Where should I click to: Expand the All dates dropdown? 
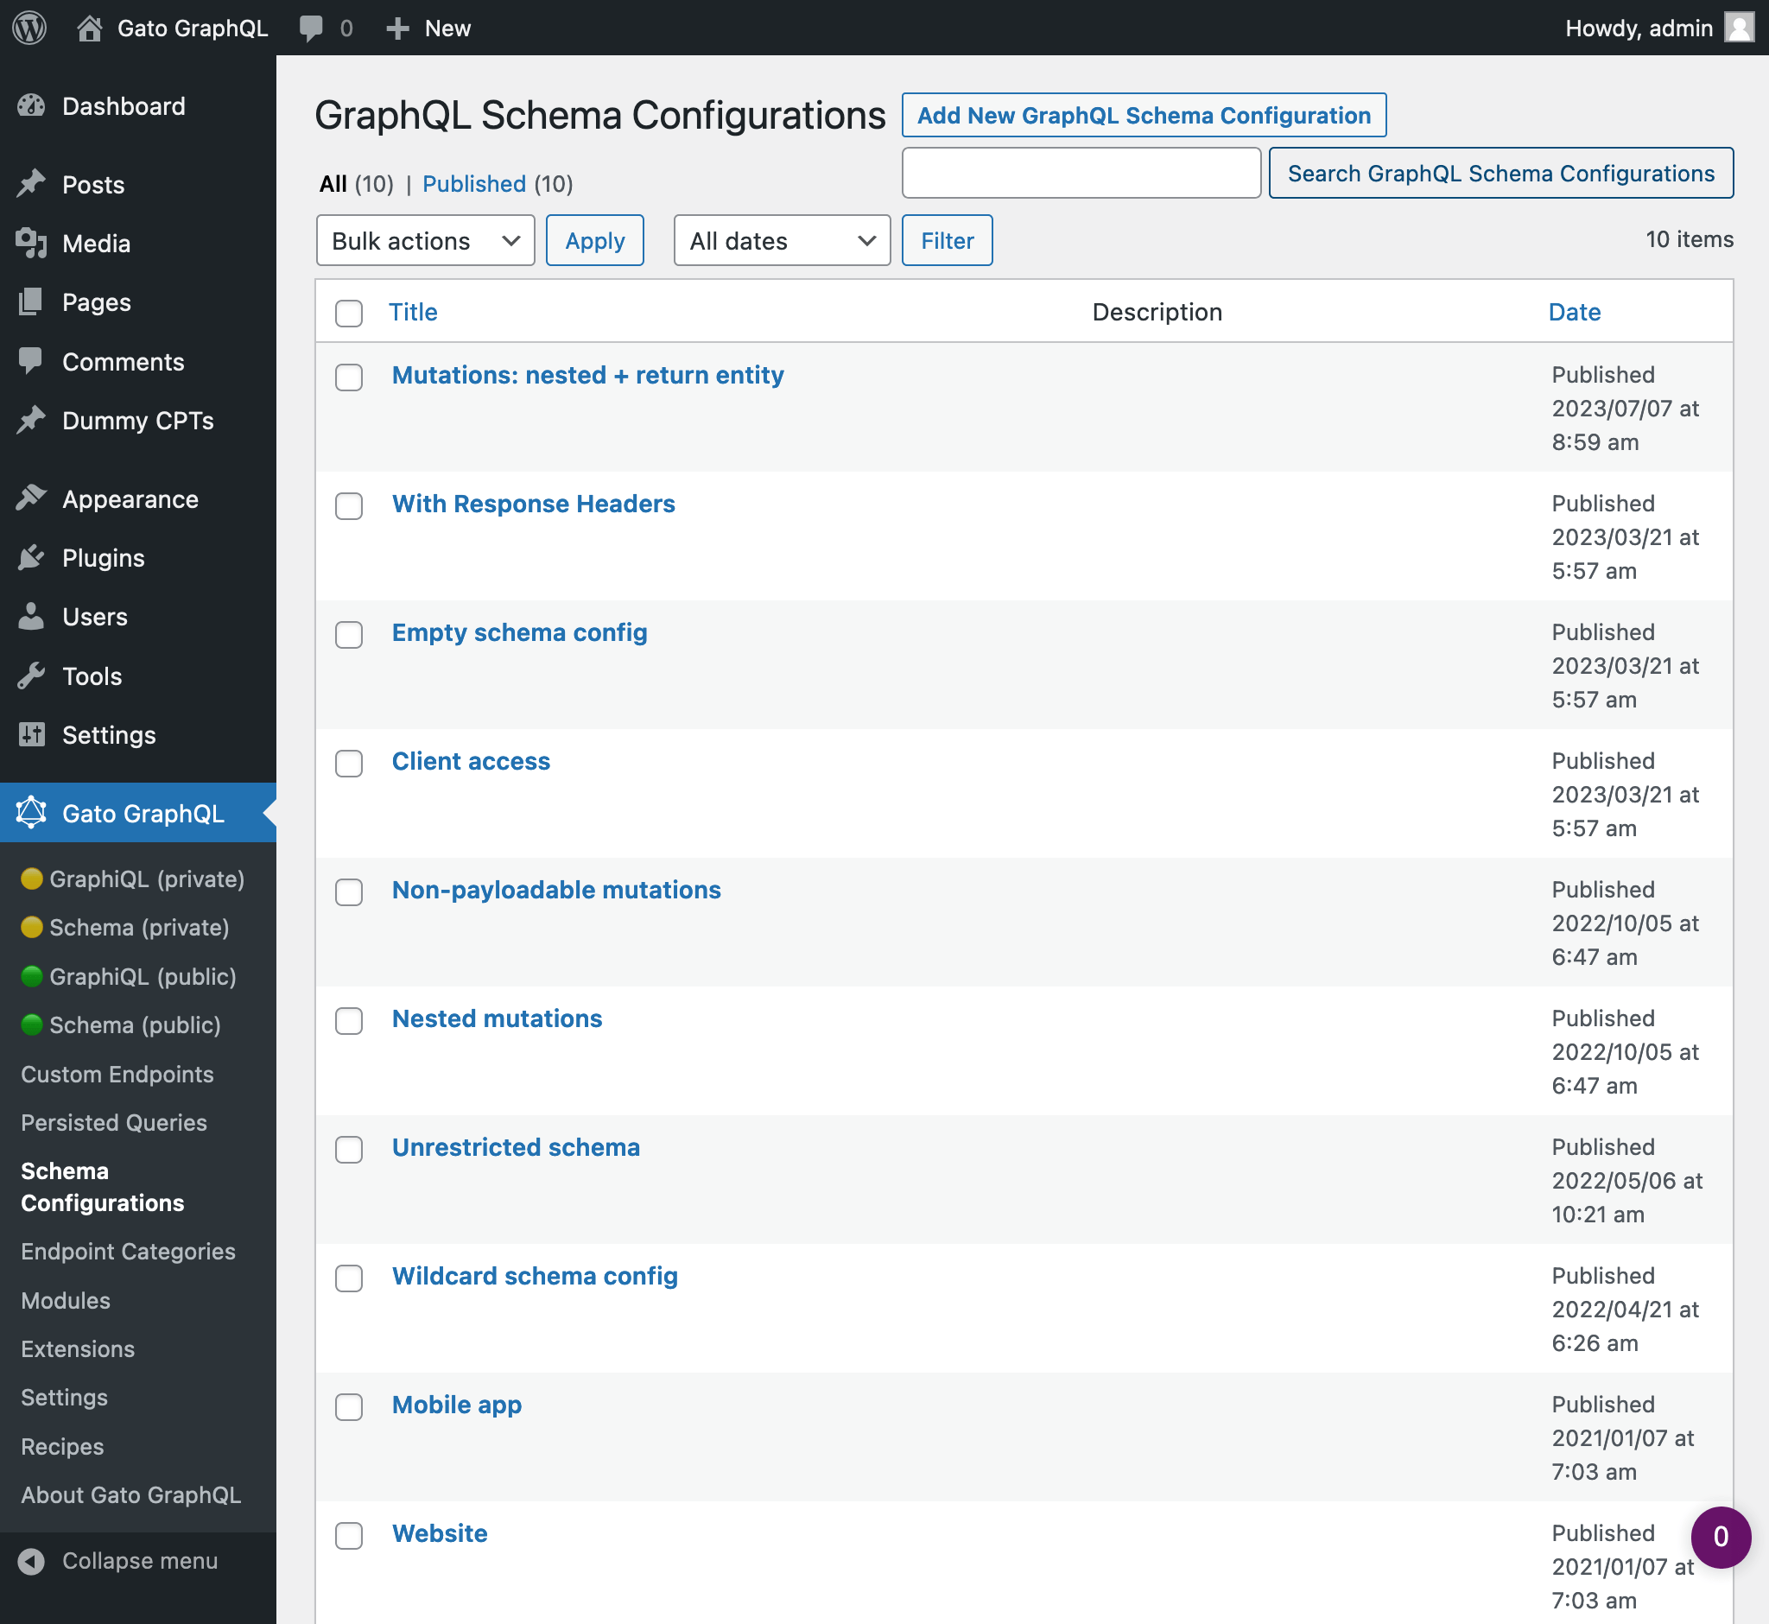point(781,241)
